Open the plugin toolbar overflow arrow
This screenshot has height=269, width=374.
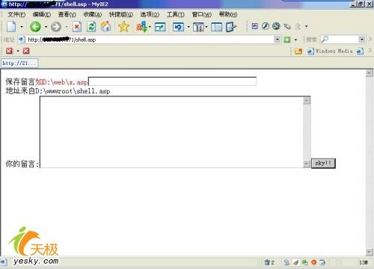pyautogui.click(x=307, y=26)
